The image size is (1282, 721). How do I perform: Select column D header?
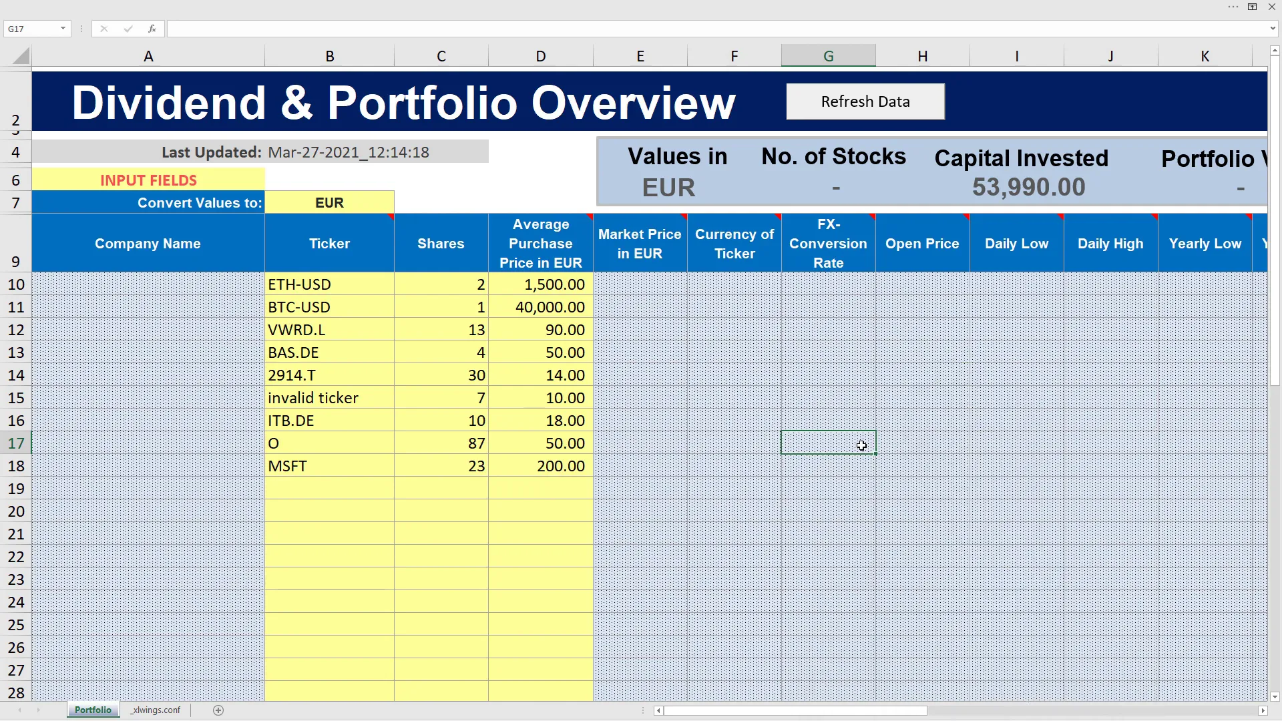click(540, 55)
